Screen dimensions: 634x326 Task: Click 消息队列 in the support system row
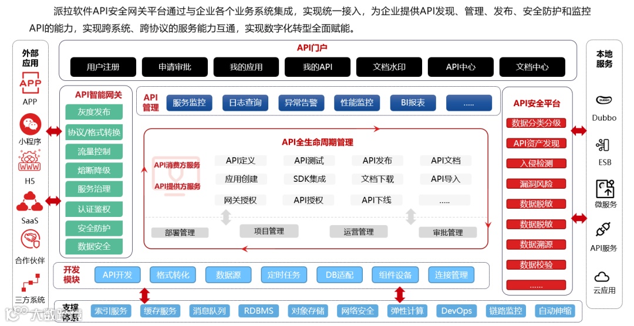(210, 311)
